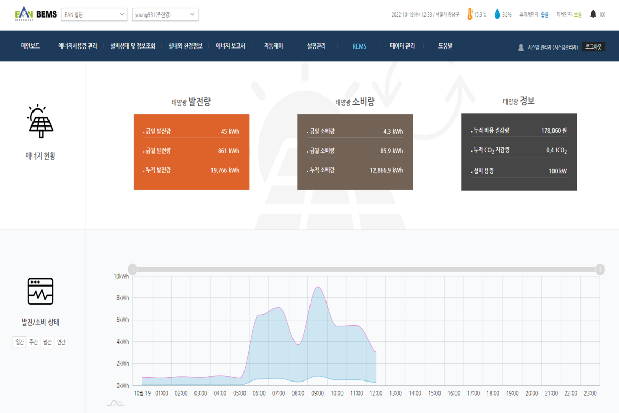The image size is (619, 413).
Task: Click the notification bell icon
Action: coord(593,14)
